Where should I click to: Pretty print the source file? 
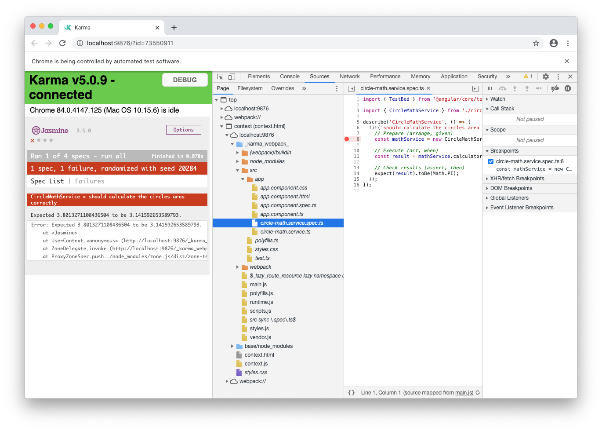[x=351, y=393]
